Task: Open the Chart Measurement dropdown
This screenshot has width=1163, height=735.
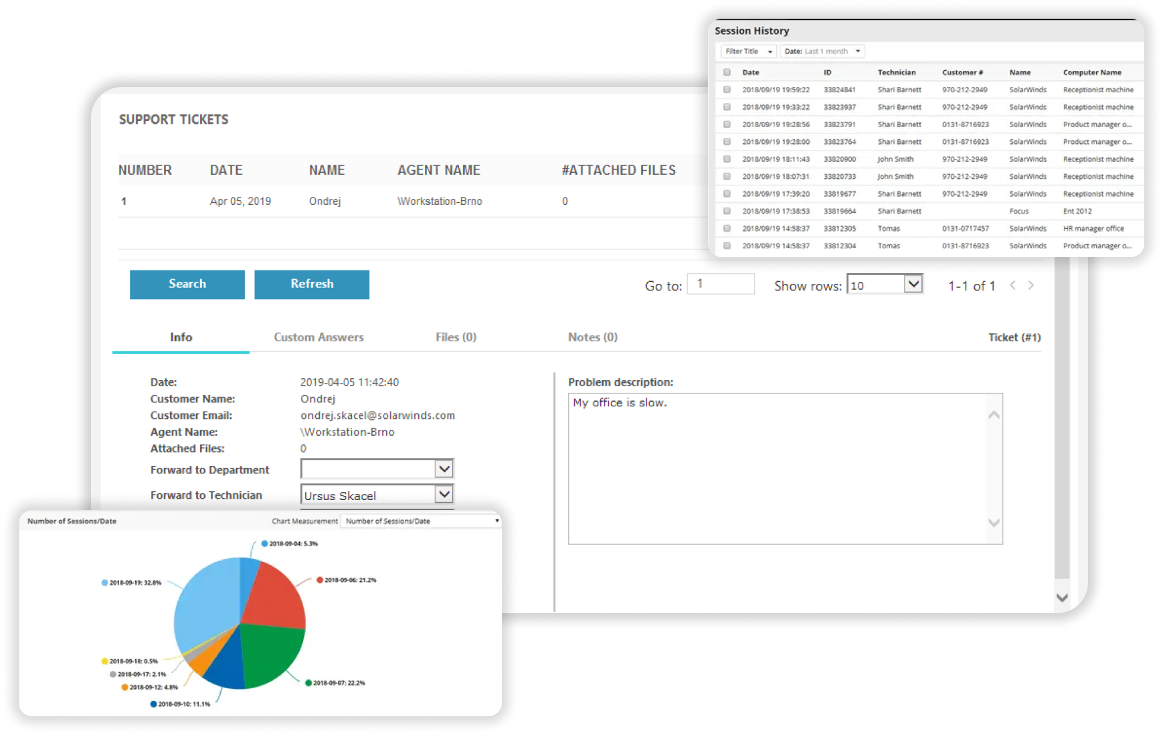Action: 421,521
